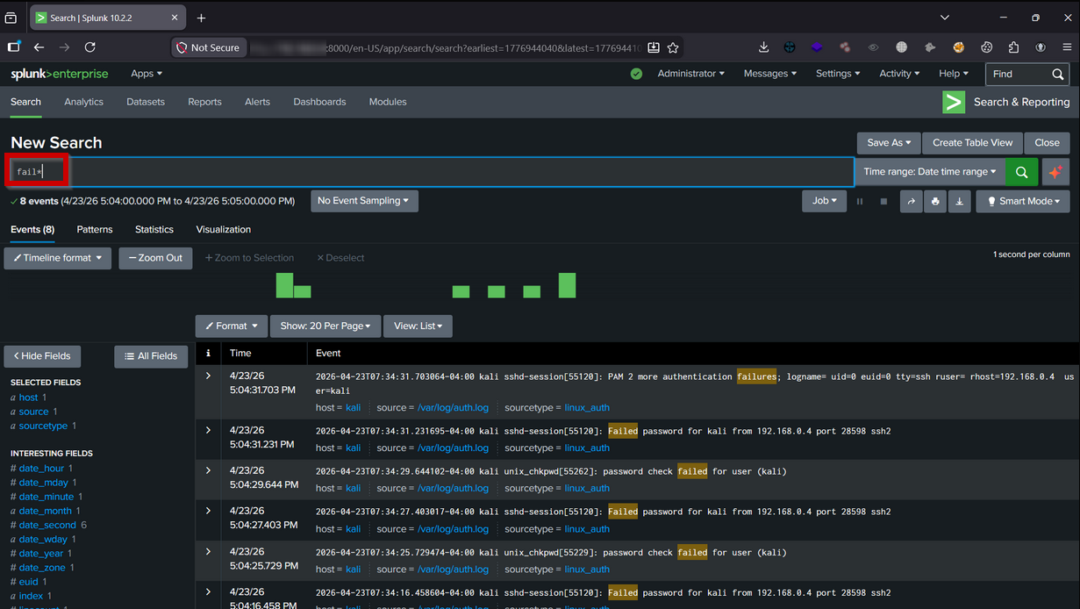
Task: Open the Time range picker dropdown
Action: pos(930,172)
